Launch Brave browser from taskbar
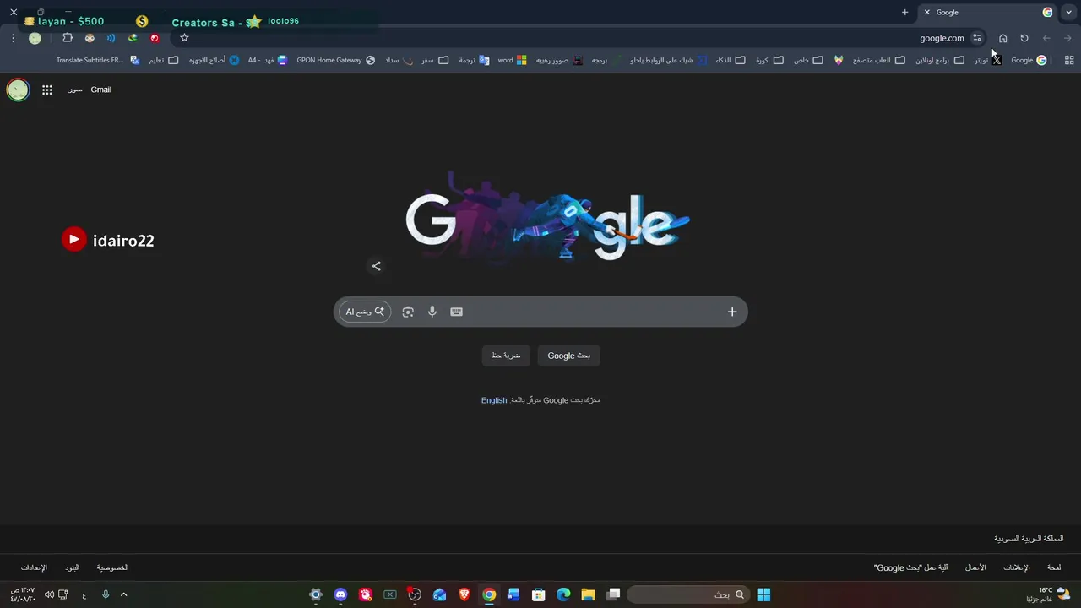Viewport: 1081px width, 608px height. 464,594
